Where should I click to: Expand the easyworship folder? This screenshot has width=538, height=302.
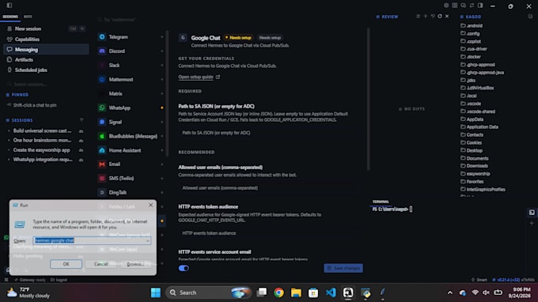click(479, 174)
